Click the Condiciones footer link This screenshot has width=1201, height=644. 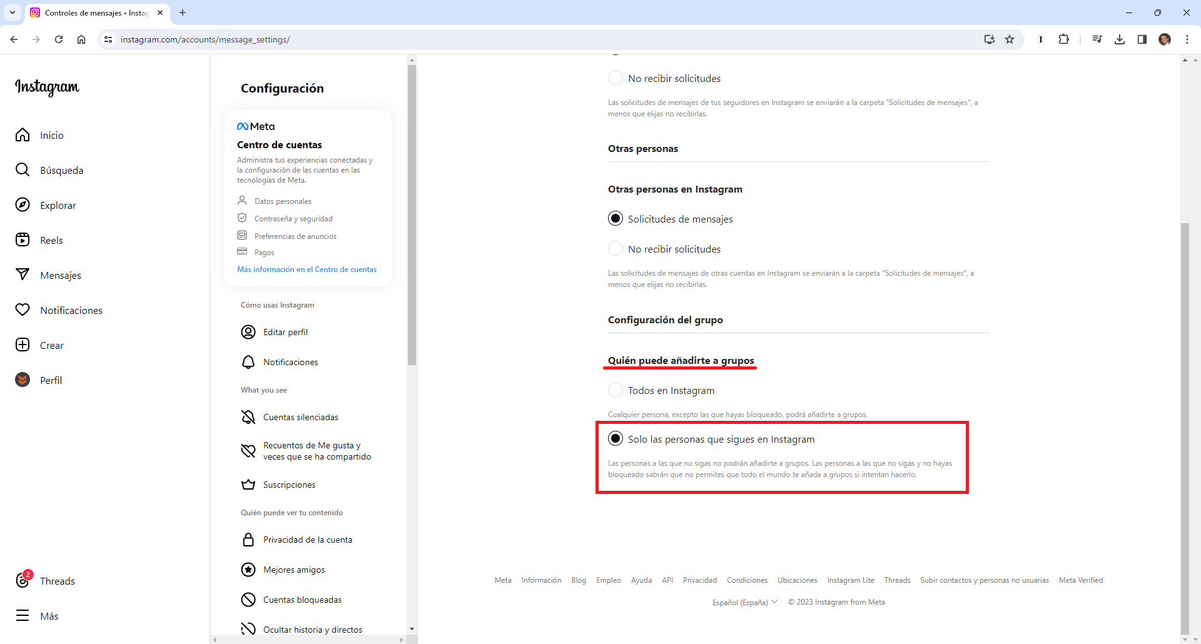(x=747, y=580)
